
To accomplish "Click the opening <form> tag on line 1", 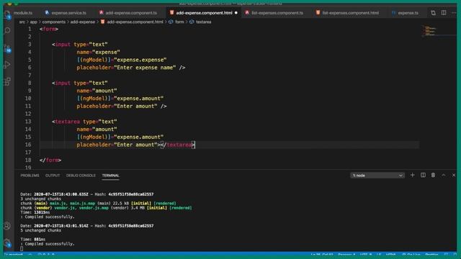I will pyautogui.click(x=49, y=29).
